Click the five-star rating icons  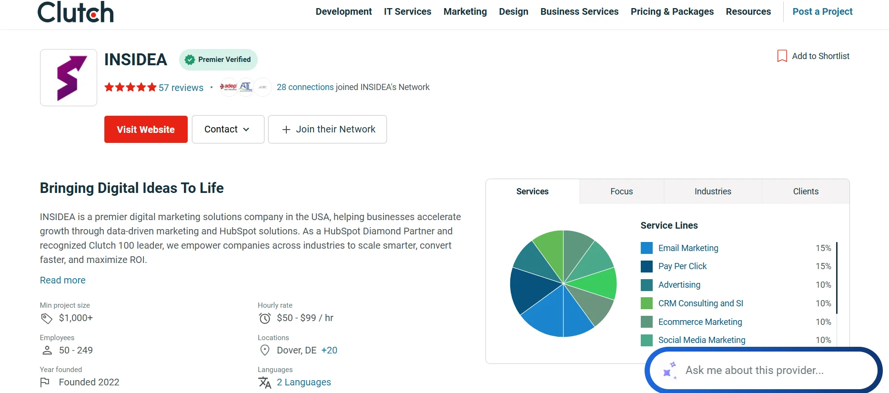[130, 87]
